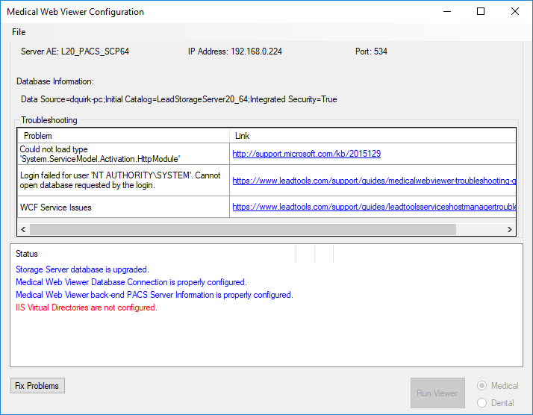Click 'back-end PACS Server Information' status line
Viewport: 533px width, 415px height.
(155, 295)
